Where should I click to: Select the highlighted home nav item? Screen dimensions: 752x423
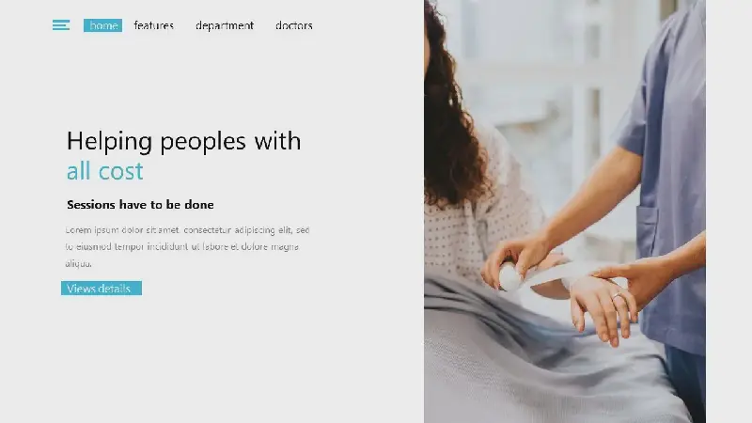click(102, 25)
